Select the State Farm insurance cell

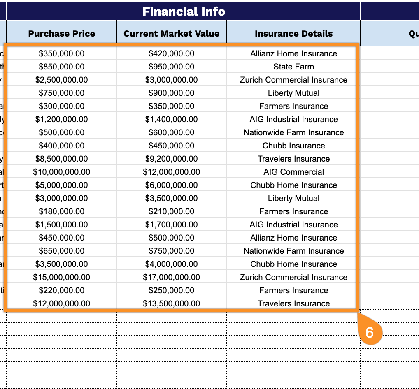293,67
